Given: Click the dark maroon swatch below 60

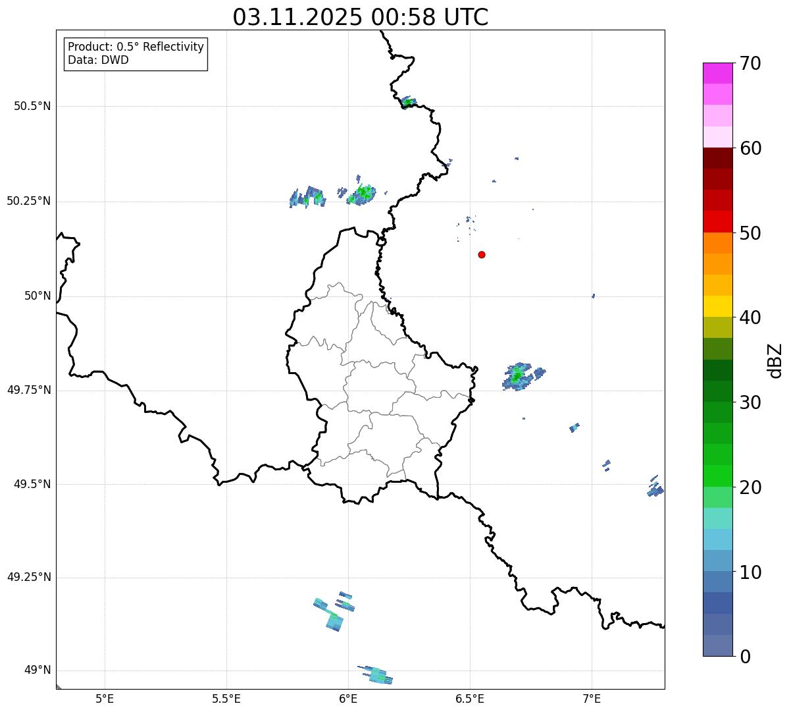Looking at the screenshot, I should pyautogui.click(x=717, y=158).
